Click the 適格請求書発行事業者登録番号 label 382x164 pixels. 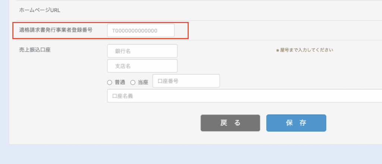[56, 30]
